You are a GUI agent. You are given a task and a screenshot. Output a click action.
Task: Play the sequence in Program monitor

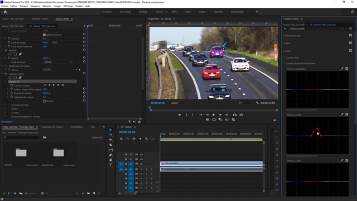214,115
